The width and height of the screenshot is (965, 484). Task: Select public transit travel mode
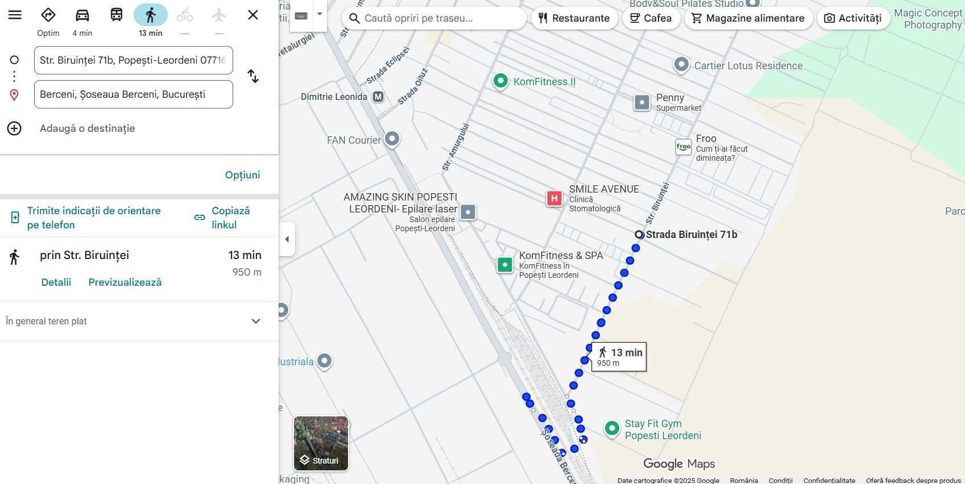point(117,15)
